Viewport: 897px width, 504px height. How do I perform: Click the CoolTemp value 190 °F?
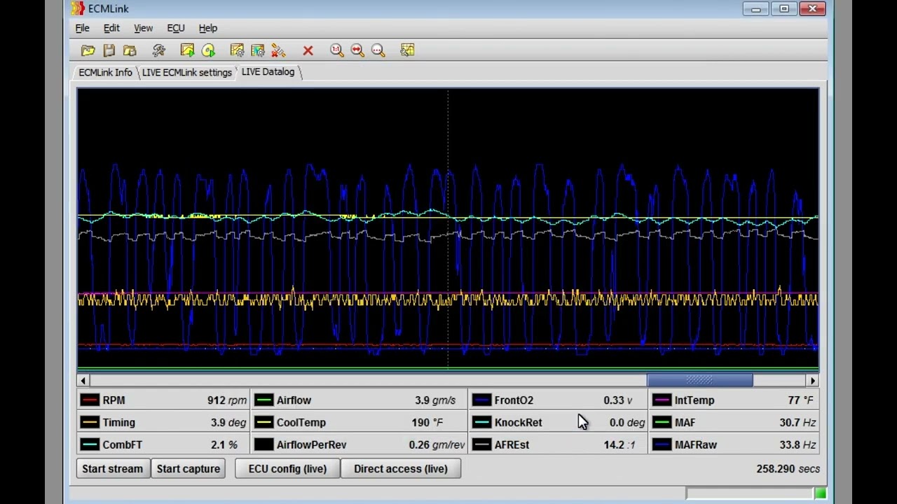427,423
